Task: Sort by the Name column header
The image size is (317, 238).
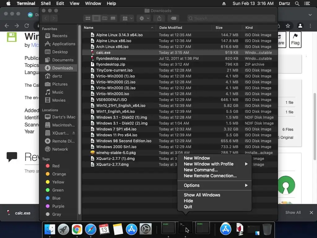Action: tap(119, 28)
